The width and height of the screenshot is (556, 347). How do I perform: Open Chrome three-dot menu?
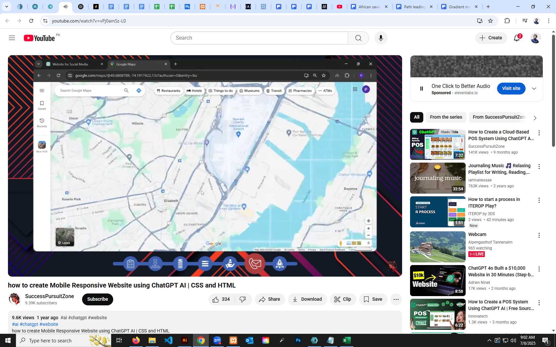pos(549,21)
